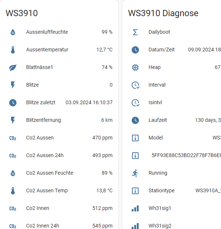Select the leaf icon next to Blattnässe1
This screenshot has width=221, height=229.
tap(13, 68)
